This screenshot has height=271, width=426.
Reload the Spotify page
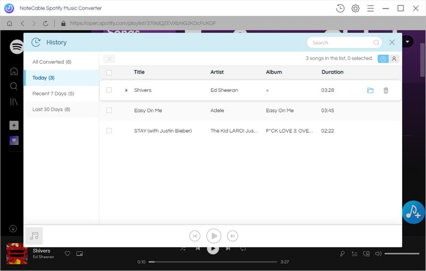46,23
